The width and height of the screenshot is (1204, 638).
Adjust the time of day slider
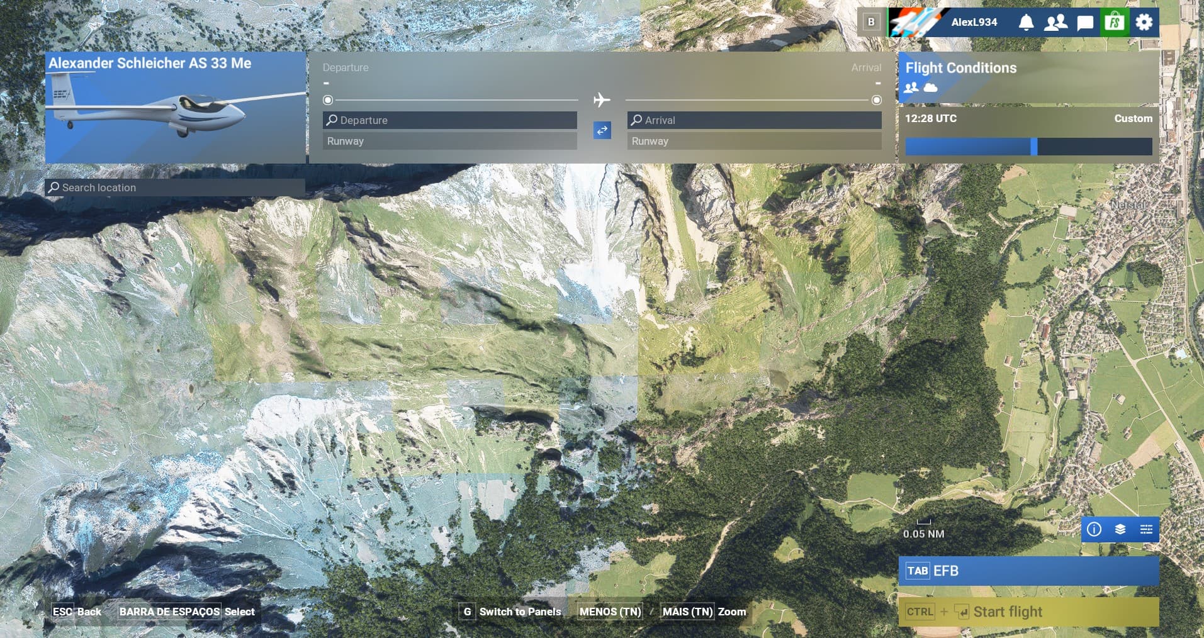[x=1033, y=147]
